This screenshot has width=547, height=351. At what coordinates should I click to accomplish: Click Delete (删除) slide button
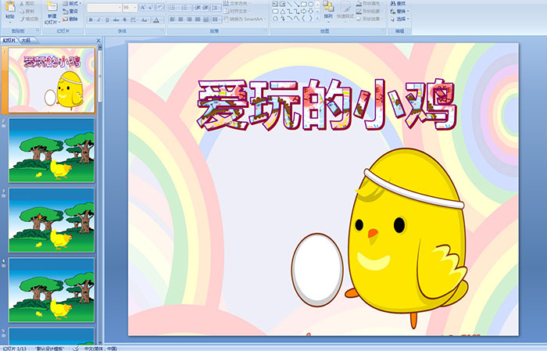[x=70, y=19]
